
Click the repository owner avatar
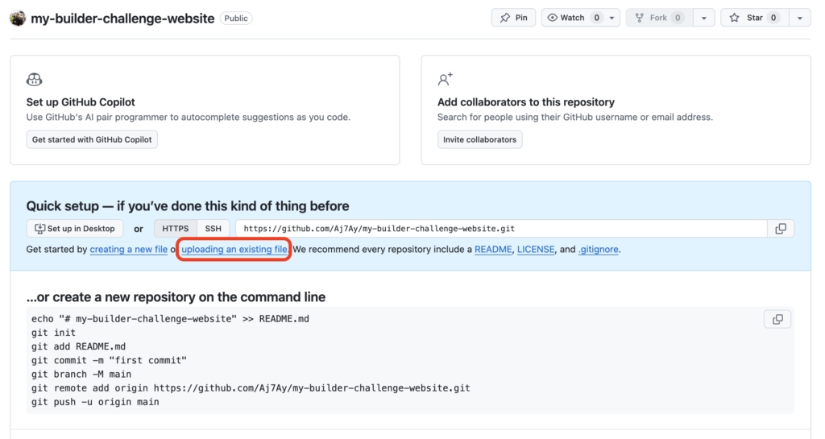(18, 18)
